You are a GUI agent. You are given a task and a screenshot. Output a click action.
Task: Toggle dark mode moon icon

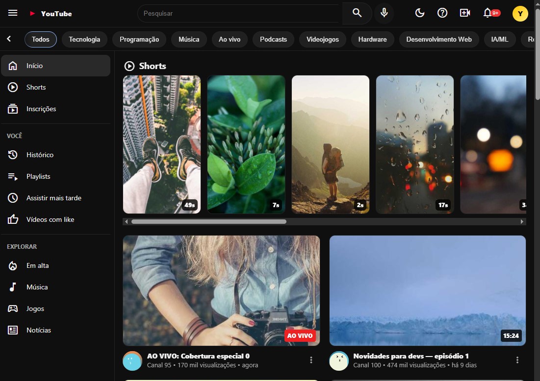click(x=420, y=13)
